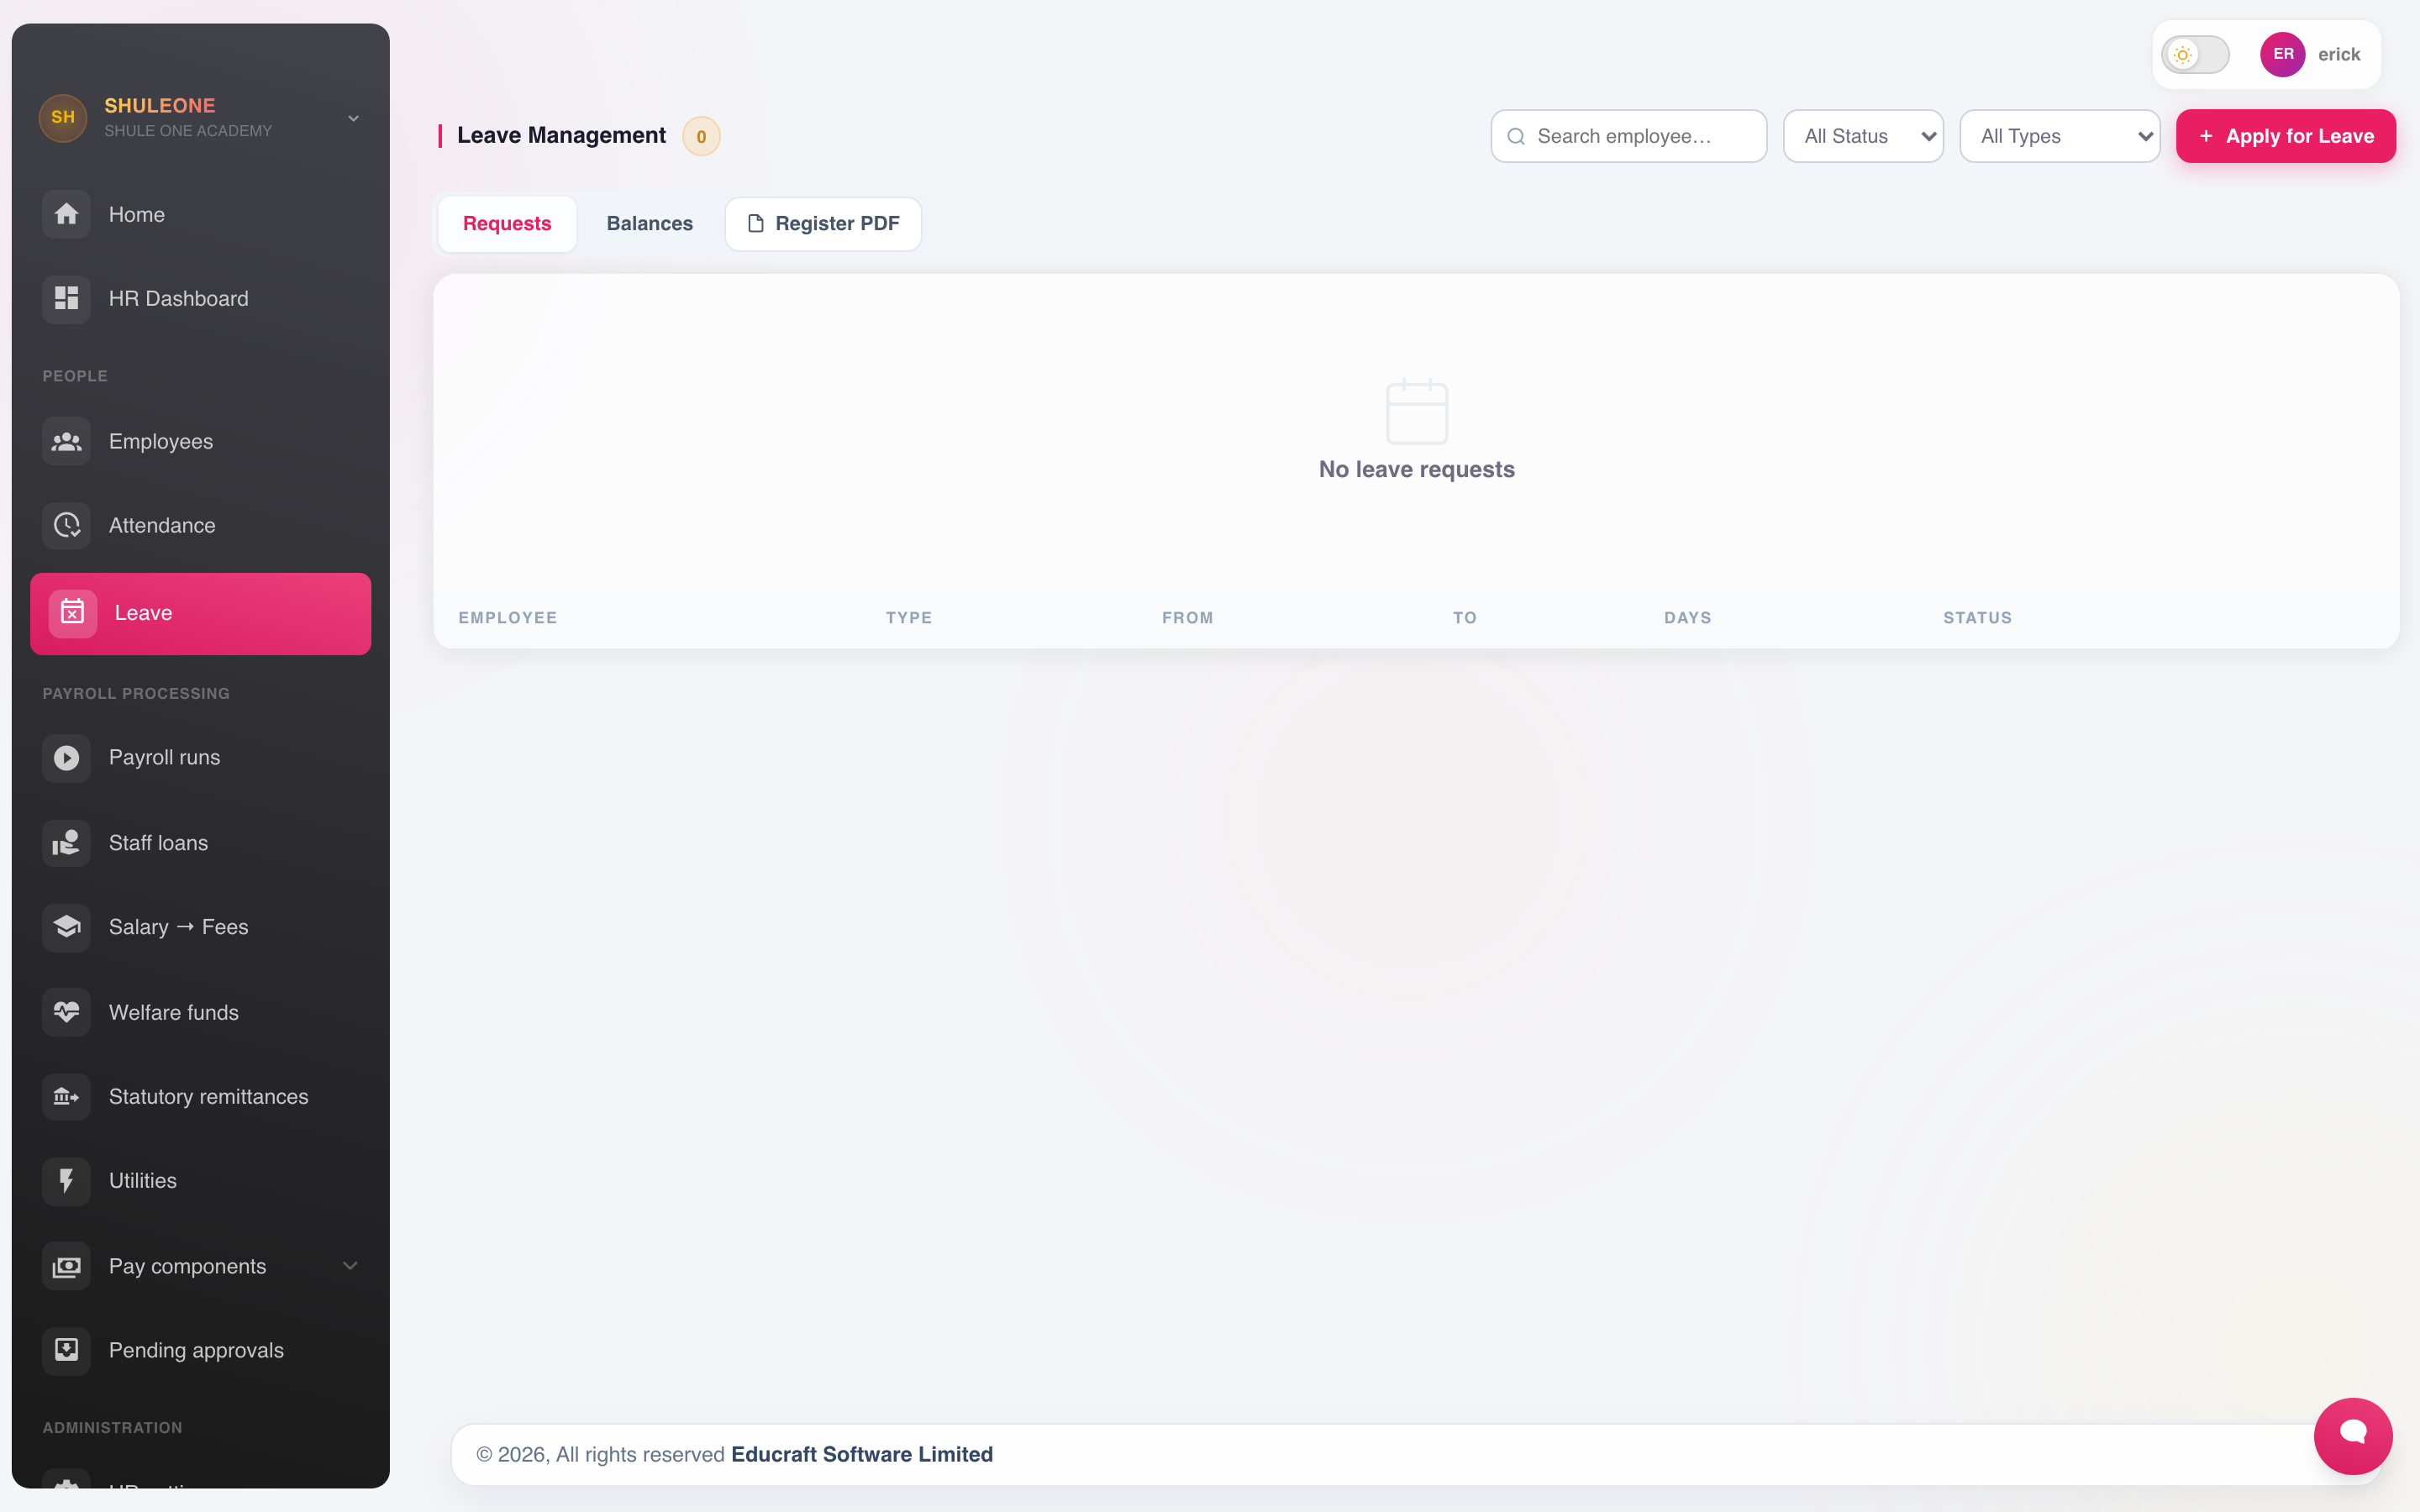Click the Welfare funds heart icon

click(66, 1012)
